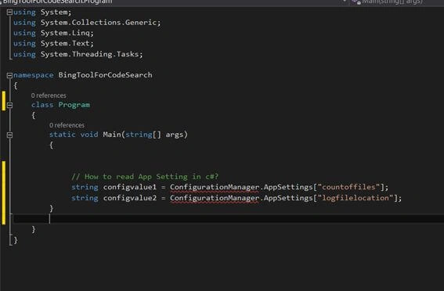Image resolution: width=444 pixels, height=291 pixels.
Task: Click ConfigurationManager on the configvalue2 line
Action: (x=215, y=198)
